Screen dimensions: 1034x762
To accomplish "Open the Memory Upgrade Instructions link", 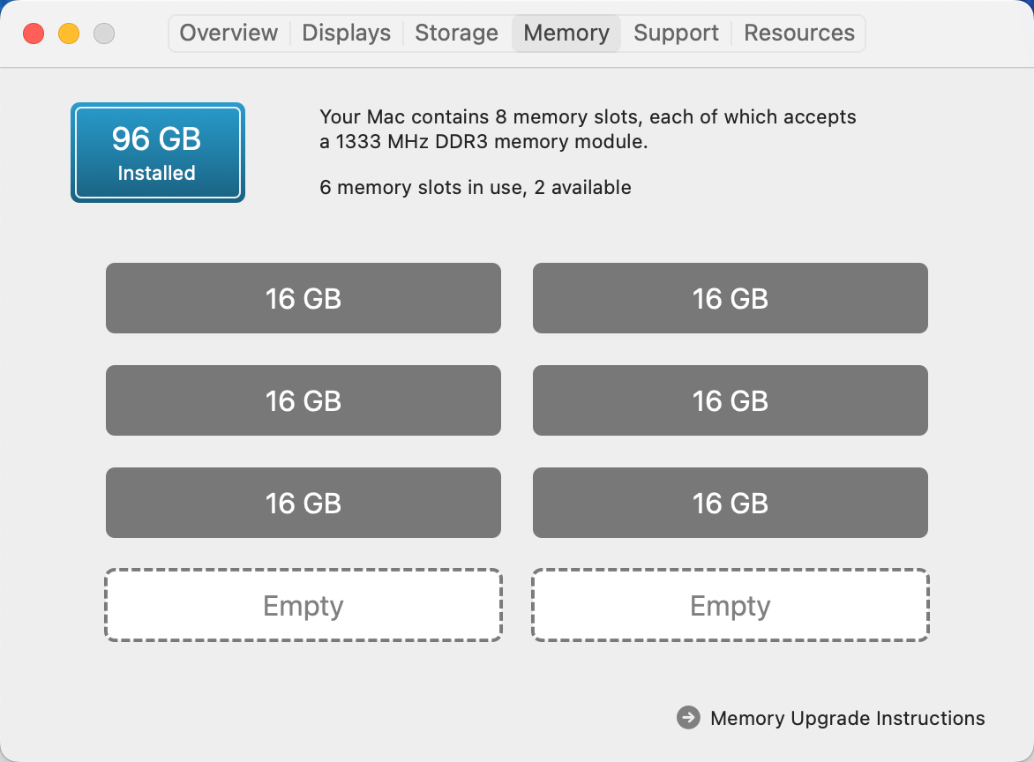I will (847, 718).
